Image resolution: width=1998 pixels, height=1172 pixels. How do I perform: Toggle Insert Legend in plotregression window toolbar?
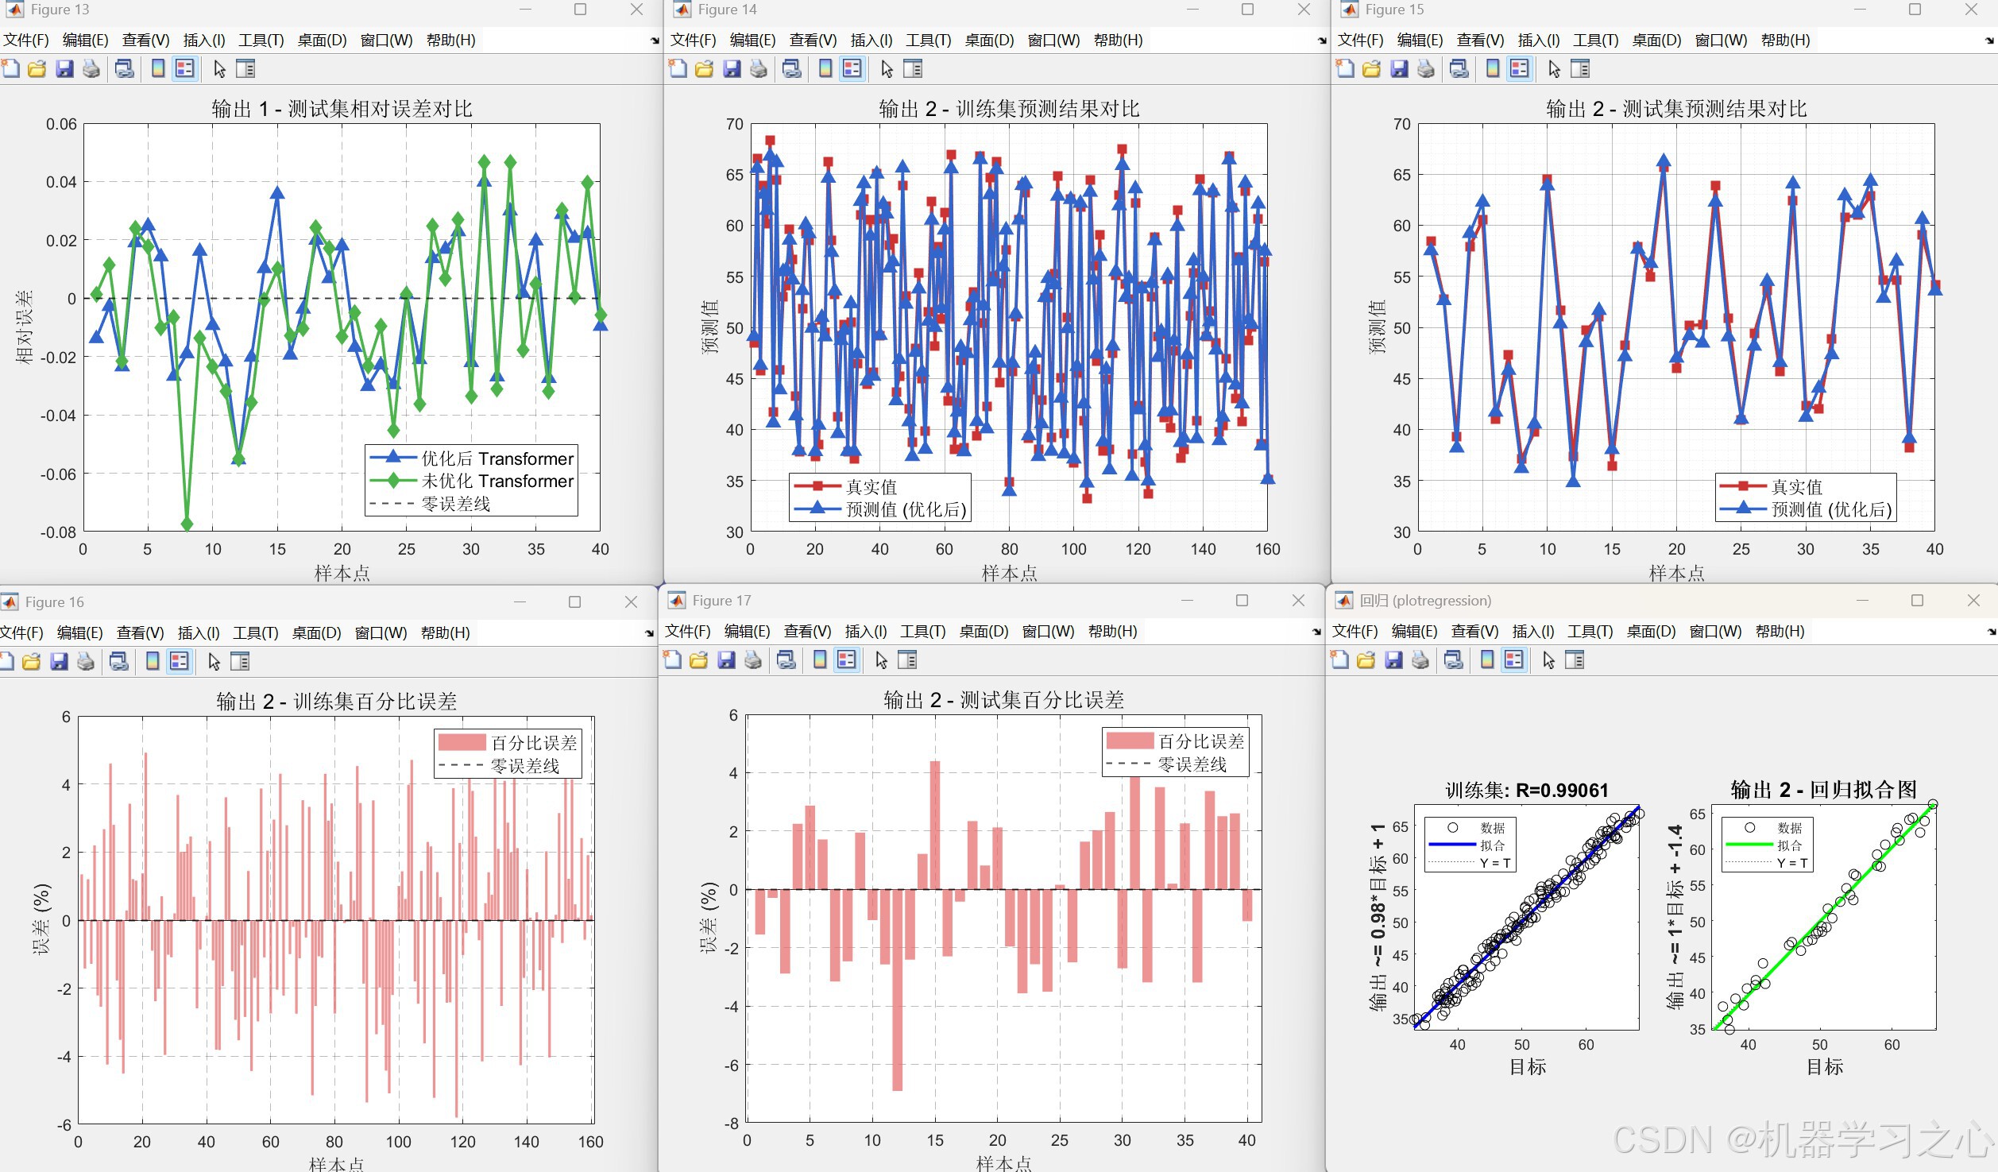pyautogui.click(x=1513, y=660)
